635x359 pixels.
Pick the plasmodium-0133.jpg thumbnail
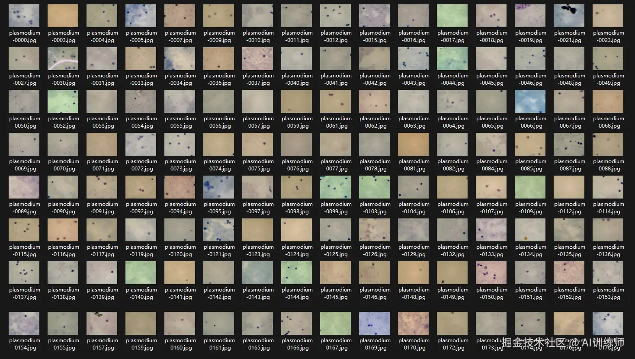click(x=491, y=230)
